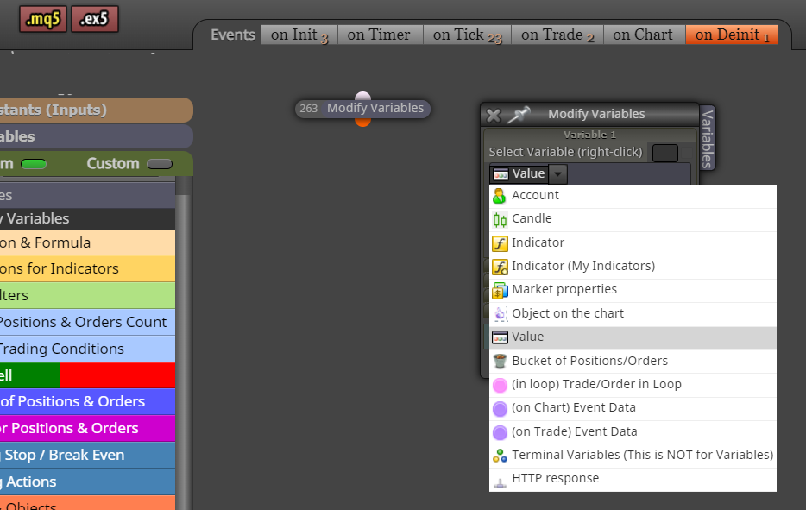
Task: Toggle the Custom switch
Action: click(x=160, y=164)
